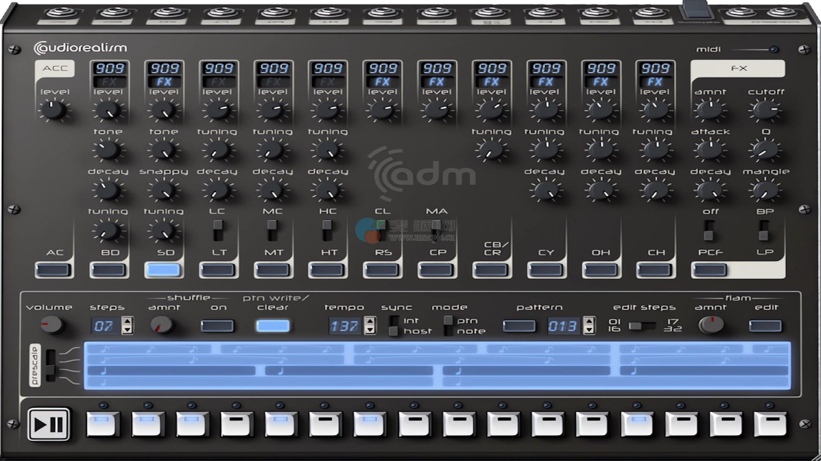Open the FX tab panel
821x461 pixels.
tap(738, 68)
